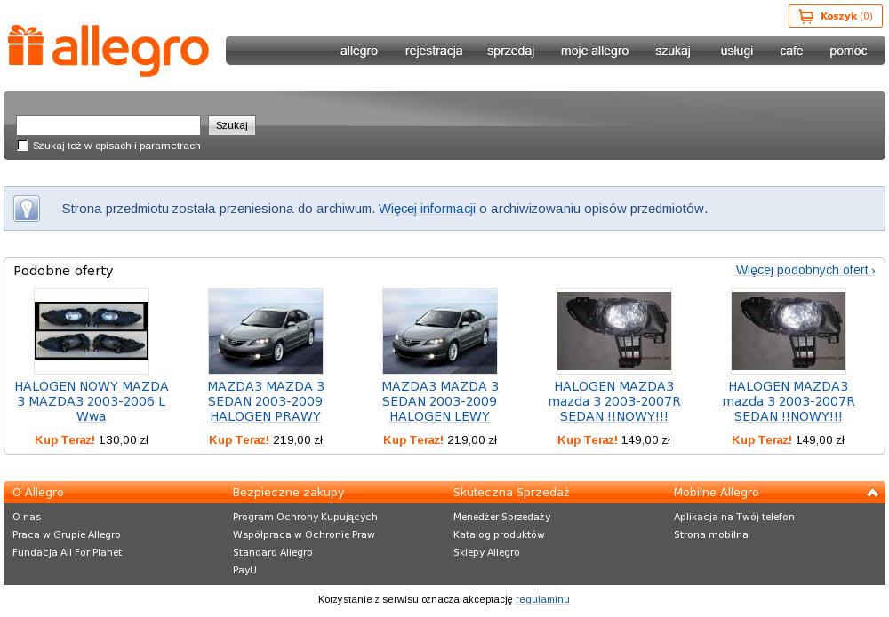Click the Mobilne Allegro footer heading
The width and height of the screenshot is (889, 617).
(x=716, y=493)
